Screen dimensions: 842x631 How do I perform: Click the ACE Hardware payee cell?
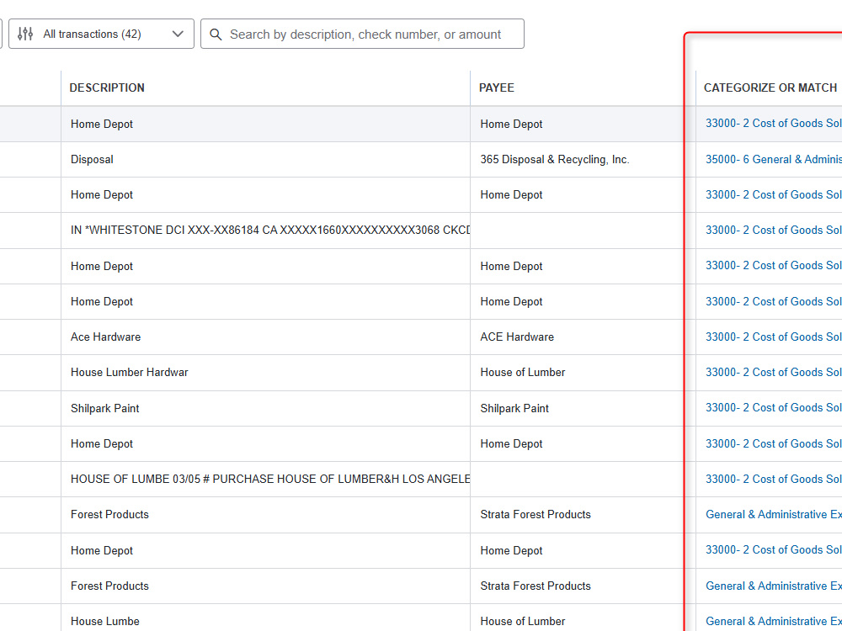click(517, 337)
